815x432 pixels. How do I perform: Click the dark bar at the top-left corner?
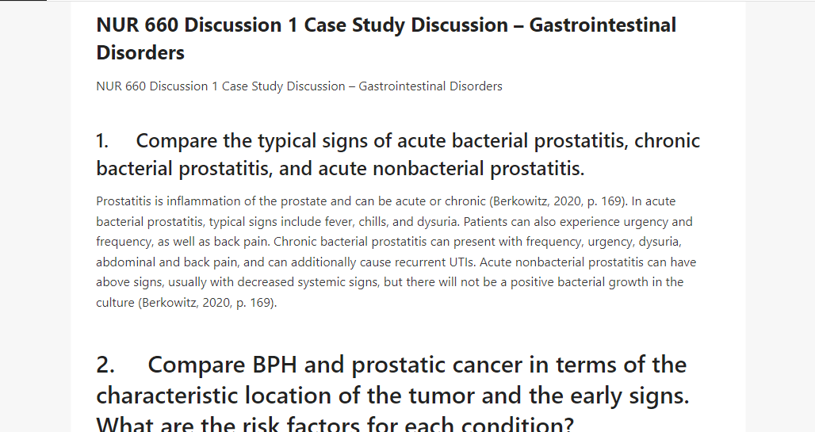pyautogui.click(x=24, y=1)
